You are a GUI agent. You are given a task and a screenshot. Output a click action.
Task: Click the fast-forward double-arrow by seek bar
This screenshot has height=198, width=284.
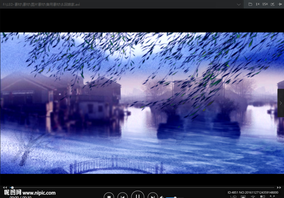click(x=279, y=187)
